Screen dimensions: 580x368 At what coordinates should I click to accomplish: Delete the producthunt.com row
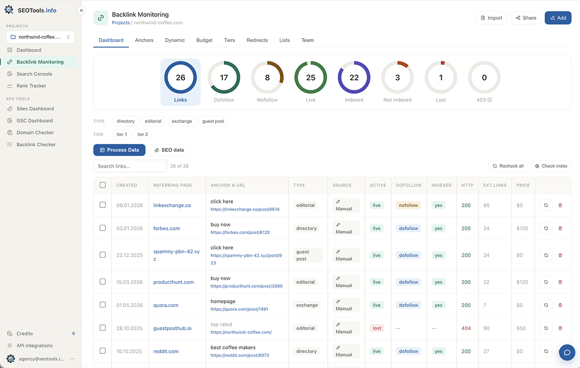[x=560, y=282]
